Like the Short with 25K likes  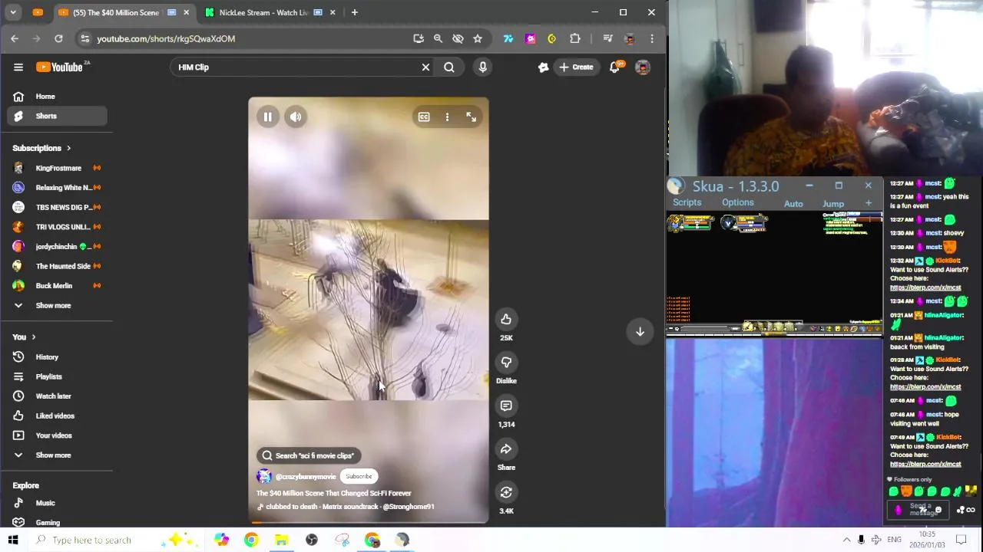pos(506,320)
